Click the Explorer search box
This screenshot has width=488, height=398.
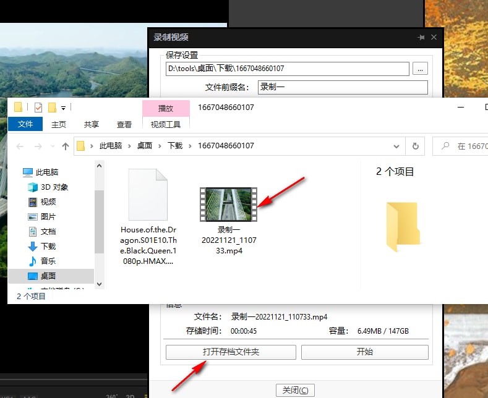coord(460,146)
